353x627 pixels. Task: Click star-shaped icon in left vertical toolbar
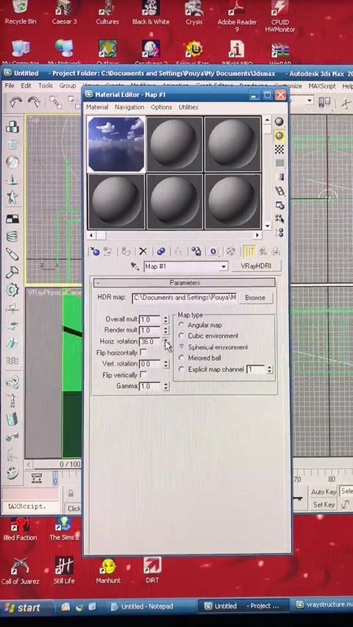(x=13, y=197)
